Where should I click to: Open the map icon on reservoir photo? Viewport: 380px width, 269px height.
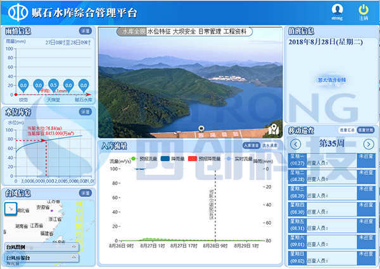point(274,129)
